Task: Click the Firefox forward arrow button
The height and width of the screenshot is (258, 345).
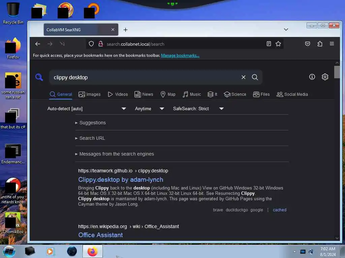Action: click(x=50, y=44)
